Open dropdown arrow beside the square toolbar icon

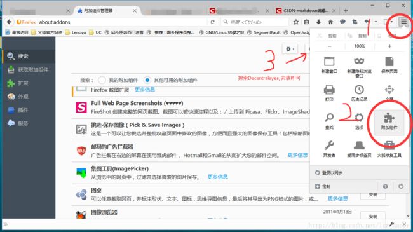coord(392,22)
